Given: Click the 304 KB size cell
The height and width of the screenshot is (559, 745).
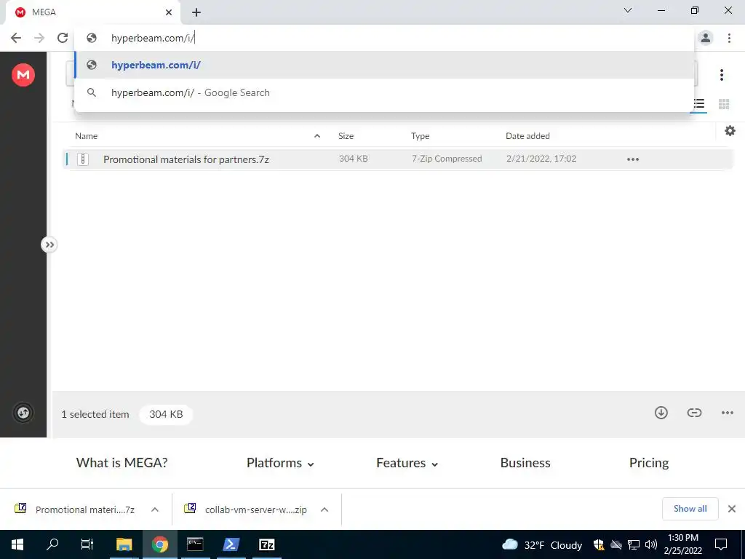Looking at the screenshot, I should tap(353, 159).
